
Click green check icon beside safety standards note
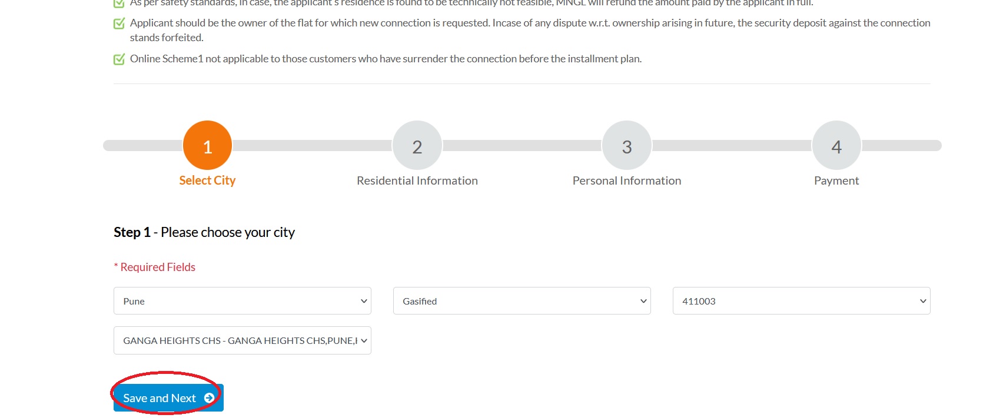pyautogui.click(x=119, y=4)
